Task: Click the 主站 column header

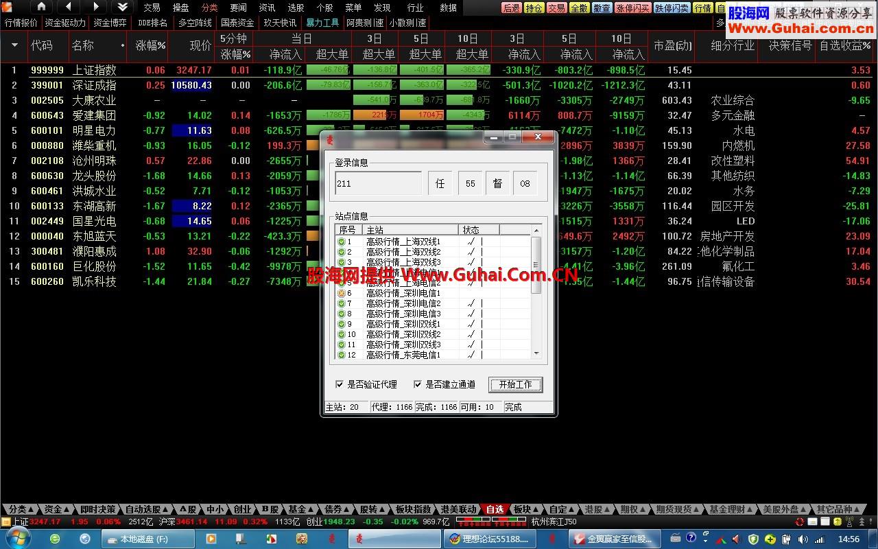Action: tap(411, 230)
